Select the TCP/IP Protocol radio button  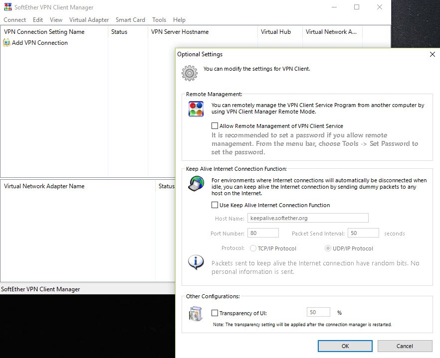[x=253, y=248]
